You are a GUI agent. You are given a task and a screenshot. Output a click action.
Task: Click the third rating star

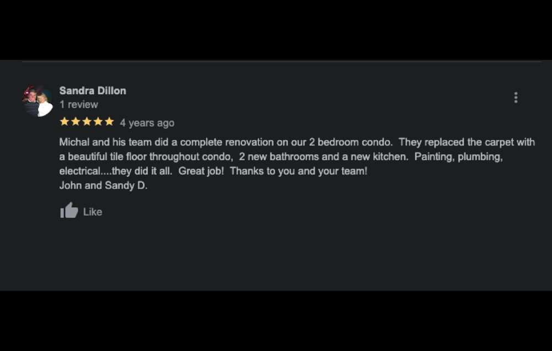pos(87,122)
